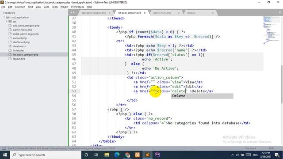This screenshot has width=283, height=159.
Task: Open the View menu
Action: [38, 7]
